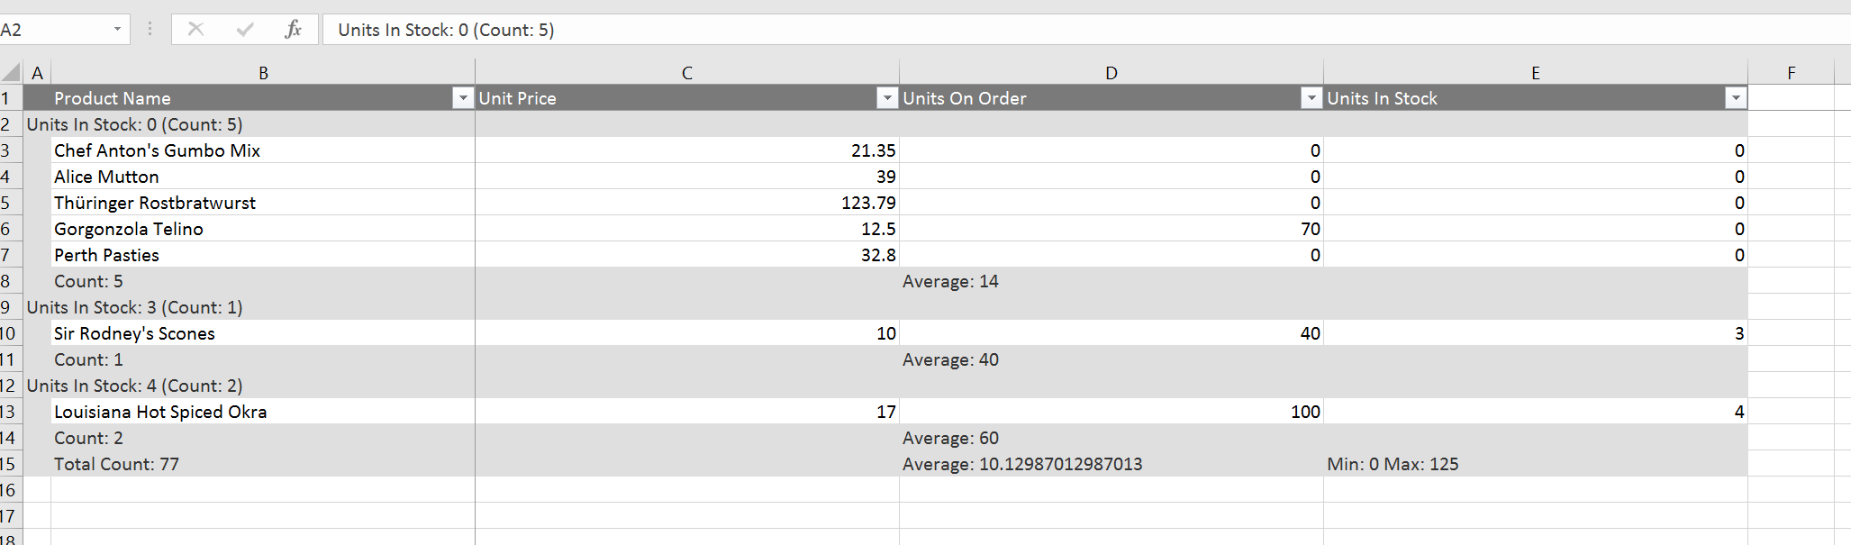Click the Select All corner triangle

pos(11,73)
